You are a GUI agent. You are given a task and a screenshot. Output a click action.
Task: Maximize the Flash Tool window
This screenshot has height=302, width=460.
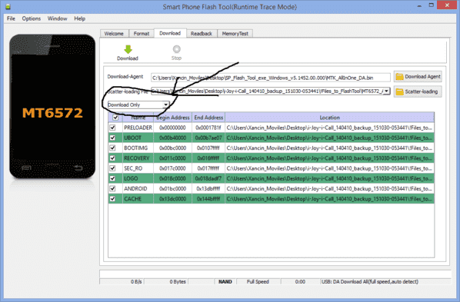[x=432, y=5]
